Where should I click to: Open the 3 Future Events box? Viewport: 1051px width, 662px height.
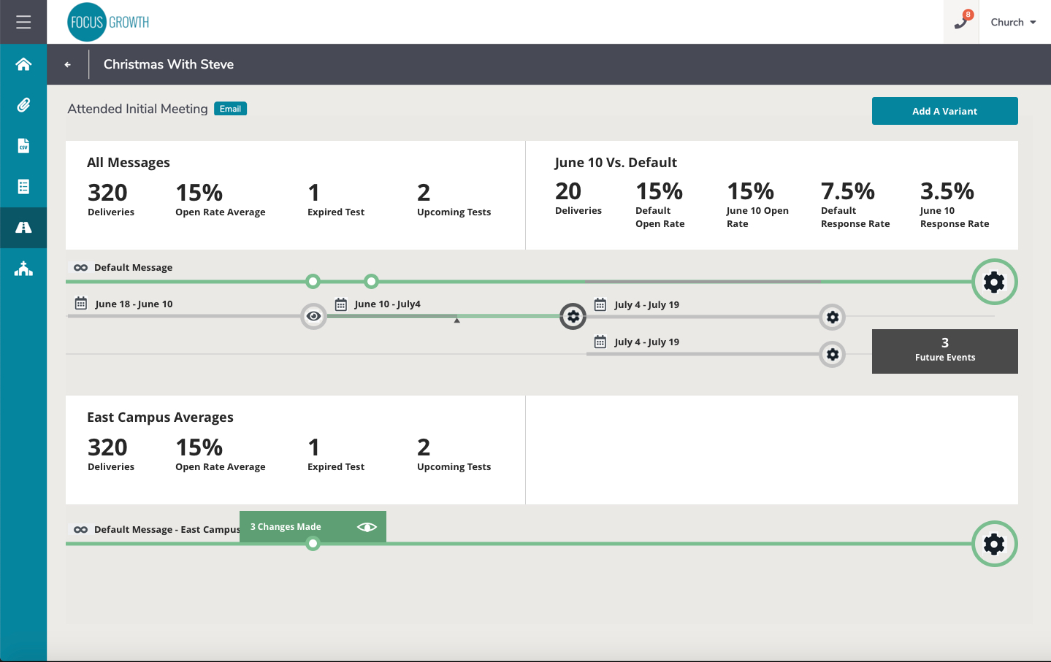[x=944, y=351]
